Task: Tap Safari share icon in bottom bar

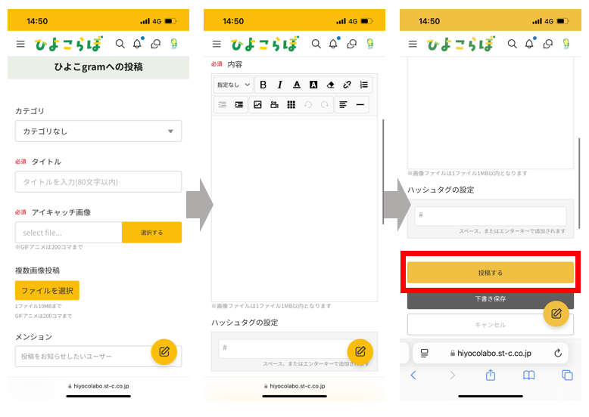Action: [x=491, y=375]
